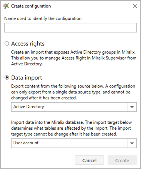Click the paragraph starting 'Export content from the following'
This screenshot has width=141, height=169.
click(73, 92)
